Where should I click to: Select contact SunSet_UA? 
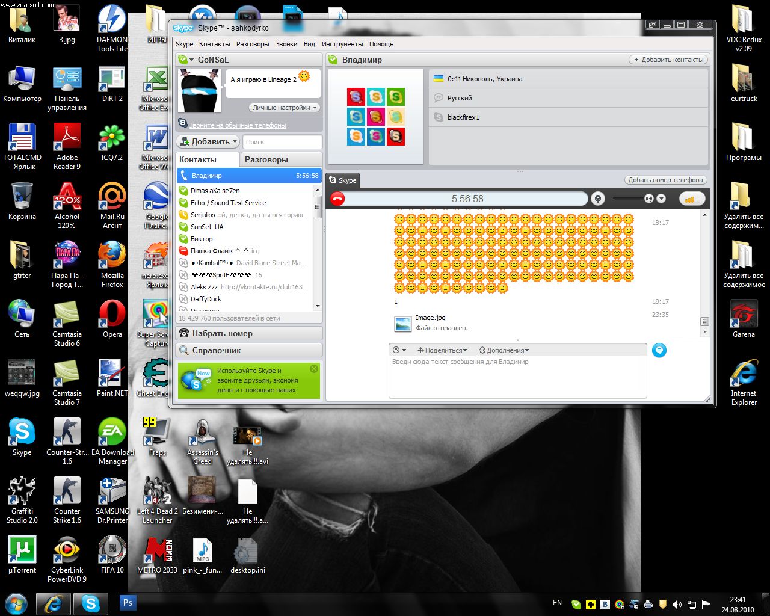tap(245, 227)
